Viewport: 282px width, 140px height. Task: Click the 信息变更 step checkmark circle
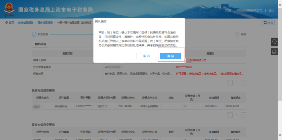tap(34, 34)
